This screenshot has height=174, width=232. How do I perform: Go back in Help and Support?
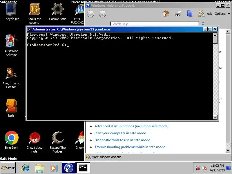coord(90,14)
